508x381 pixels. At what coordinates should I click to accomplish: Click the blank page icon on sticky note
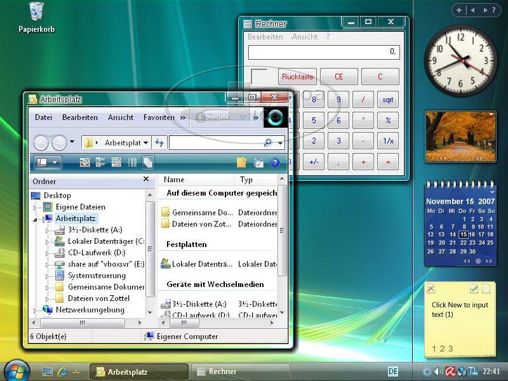pyautogui.click(x=486, y=289)
